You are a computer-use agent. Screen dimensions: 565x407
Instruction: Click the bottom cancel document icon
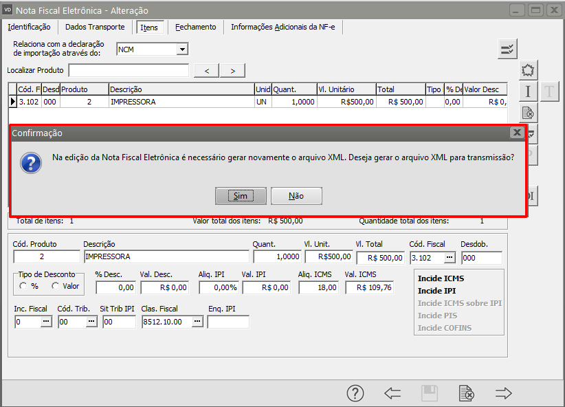tap(466, 393)
